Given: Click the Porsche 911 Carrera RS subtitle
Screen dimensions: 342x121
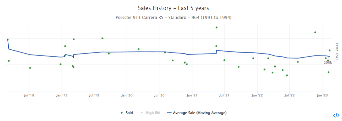Looking at the screenshot, I should (x=173, y=18).
